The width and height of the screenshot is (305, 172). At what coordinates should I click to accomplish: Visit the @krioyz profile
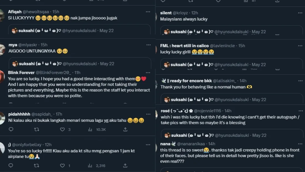click(x=181, y=13)
